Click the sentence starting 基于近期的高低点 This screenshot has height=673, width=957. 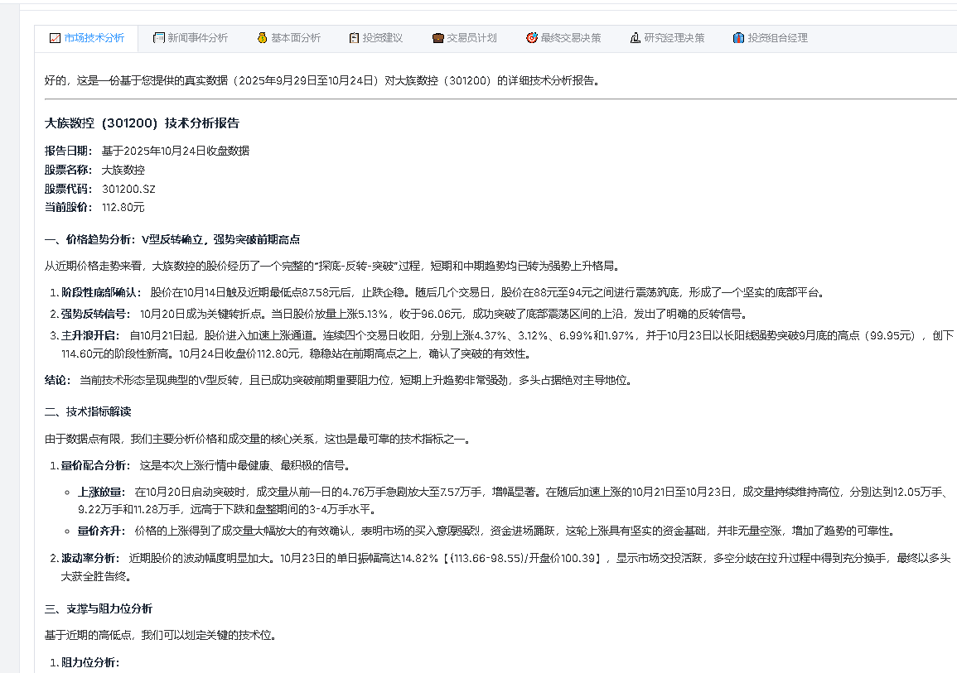(162, 635)
